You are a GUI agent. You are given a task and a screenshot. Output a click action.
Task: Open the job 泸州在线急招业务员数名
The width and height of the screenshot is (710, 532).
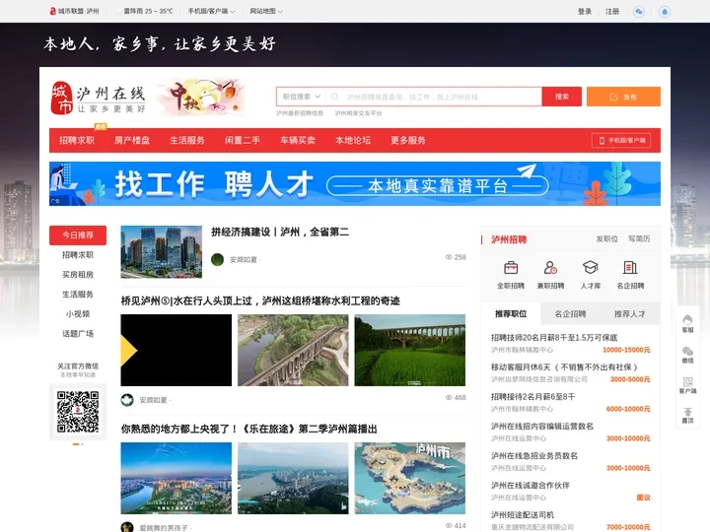coord(534,455)
